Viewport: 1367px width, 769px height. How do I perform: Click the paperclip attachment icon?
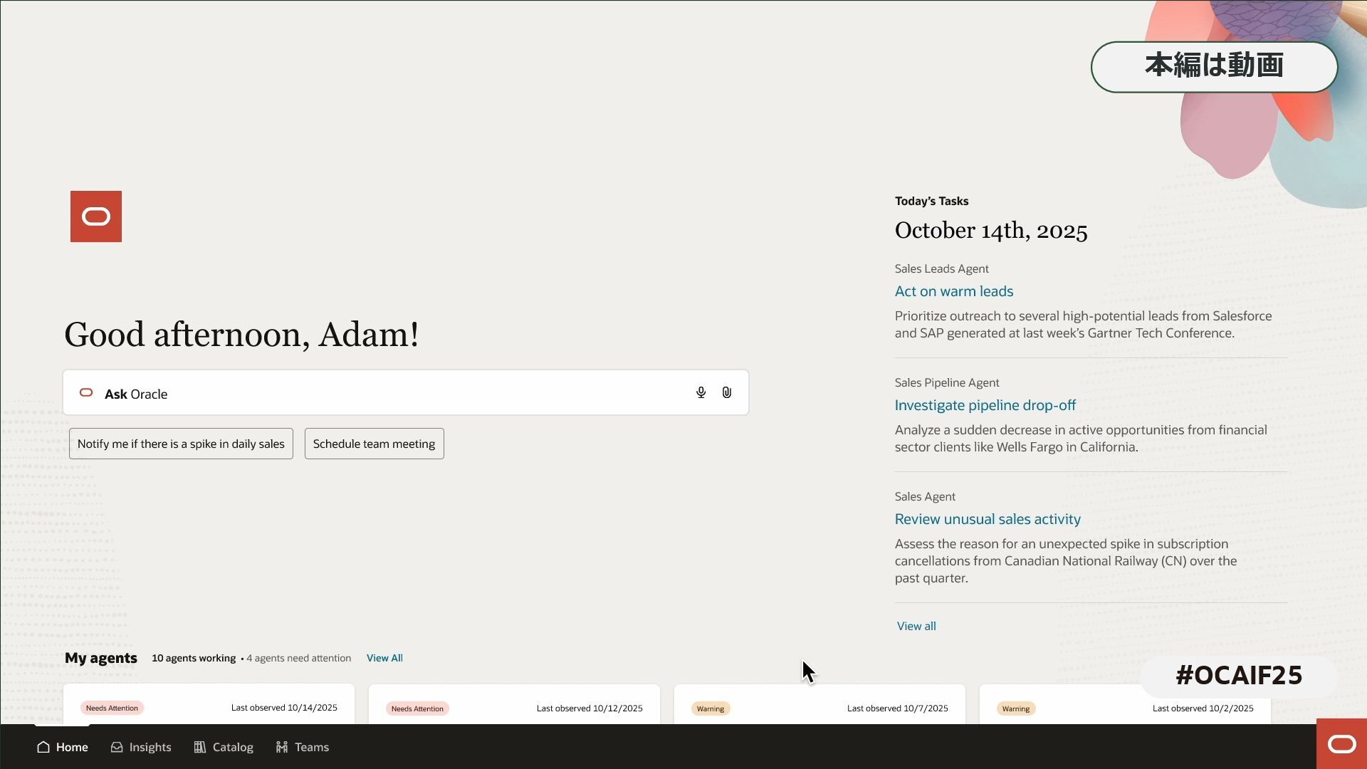tap(726, 392)
